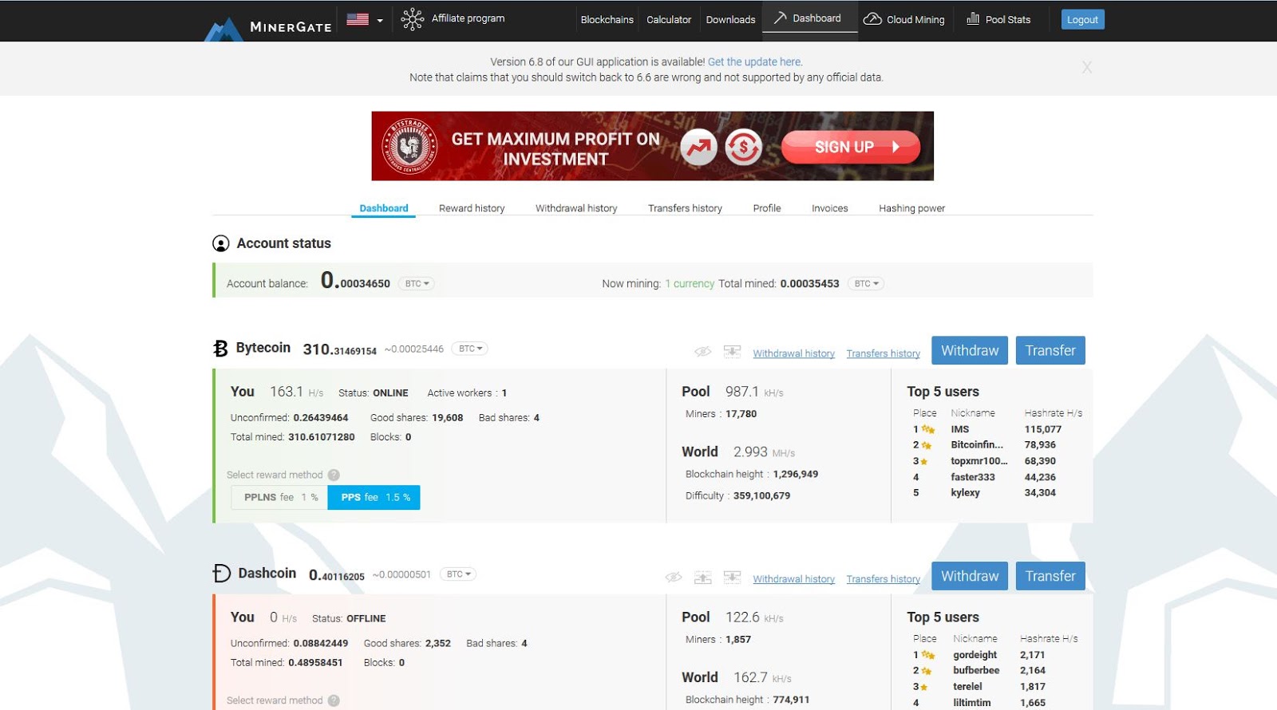Open the Profile tab
Viewport: 1277px width, 710px height.
767,208
